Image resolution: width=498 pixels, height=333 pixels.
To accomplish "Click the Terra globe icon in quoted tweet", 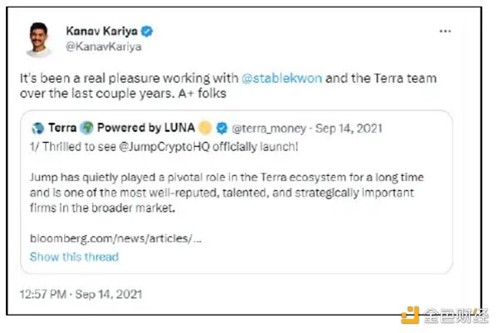I will 37,128.
